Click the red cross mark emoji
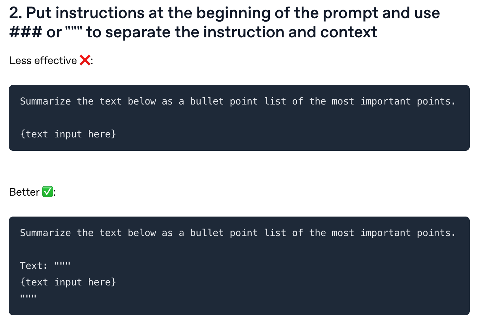480x331 pixels. (85, 60)
